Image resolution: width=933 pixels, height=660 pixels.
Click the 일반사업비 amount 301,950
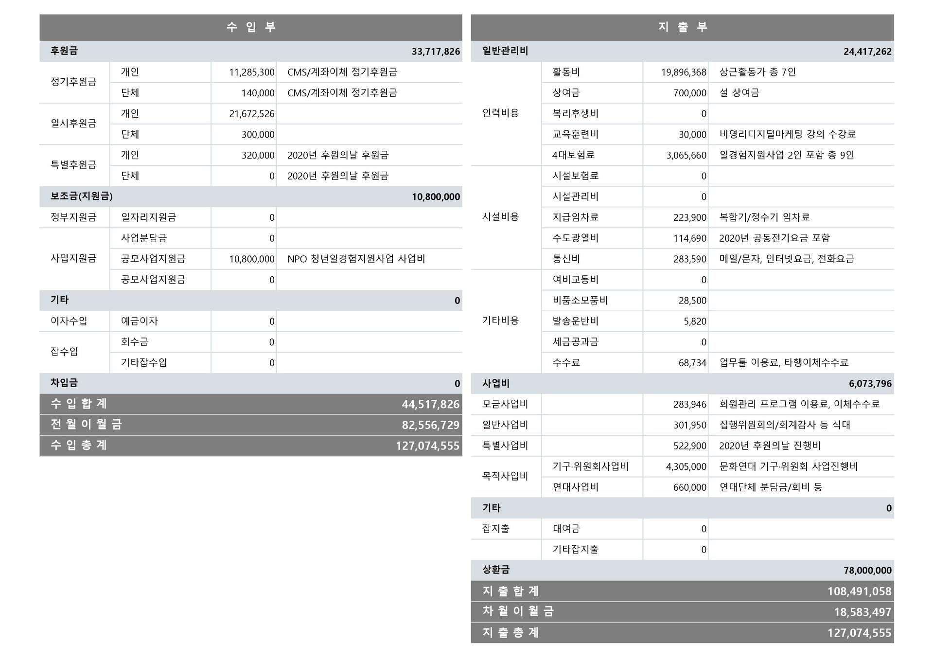(x=690, y=425)
